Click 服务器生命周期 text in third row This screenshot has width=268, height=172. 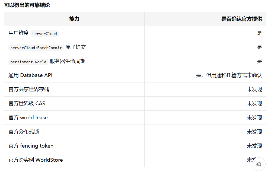coord(68,61)
